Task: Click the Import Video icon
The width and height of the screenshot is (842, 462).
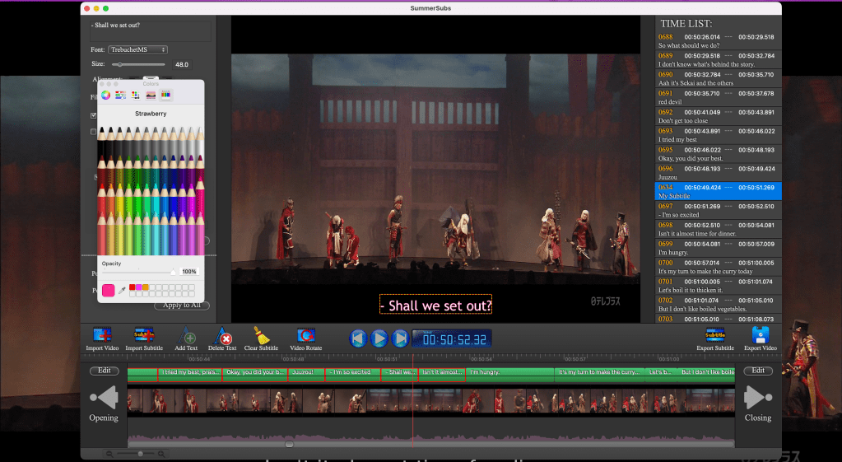Action: (x=102, y=335)
